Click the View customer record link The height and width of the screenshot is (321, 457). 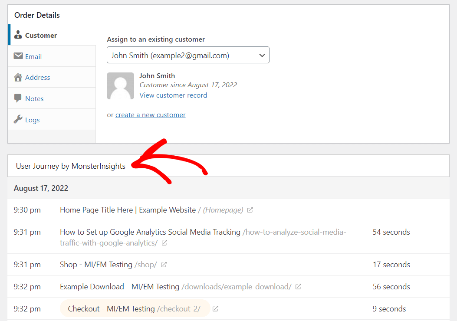173,95
